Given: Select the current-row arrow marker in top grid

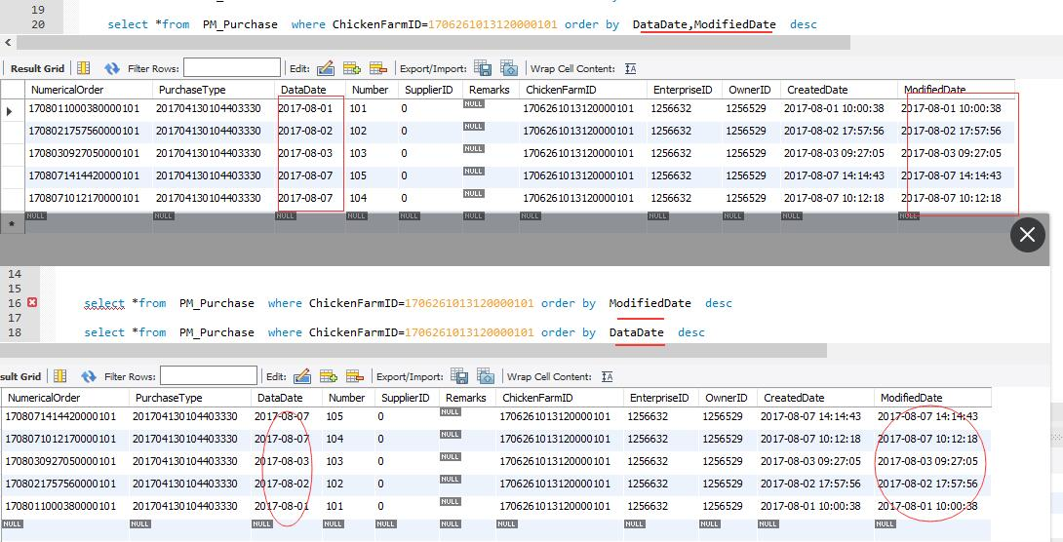Looking at the screenshot, I should click(x=10, y=110).
